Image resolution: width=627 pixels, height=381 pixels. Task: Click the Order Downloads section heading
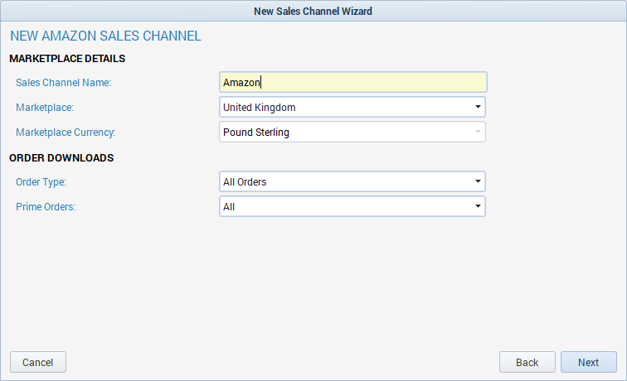(61, 158)
